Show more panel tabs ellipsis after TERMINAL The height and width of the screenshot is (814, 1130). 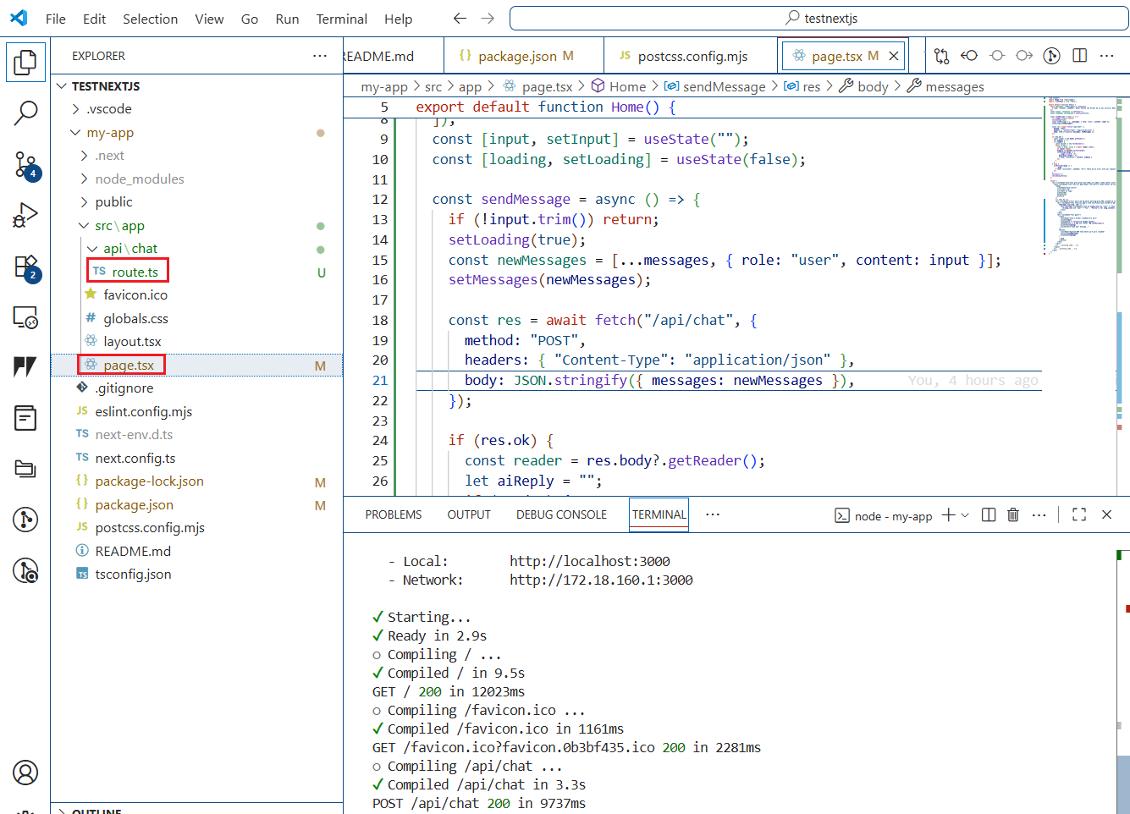point(713,514)
